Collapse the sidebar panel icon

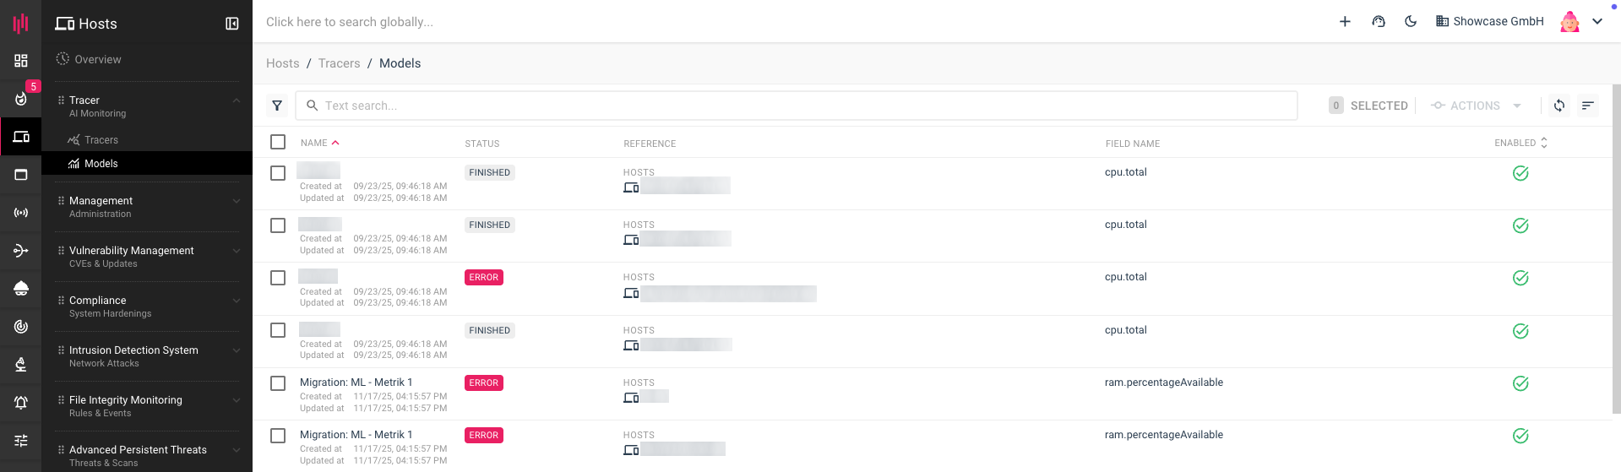[x=232, y=24]
